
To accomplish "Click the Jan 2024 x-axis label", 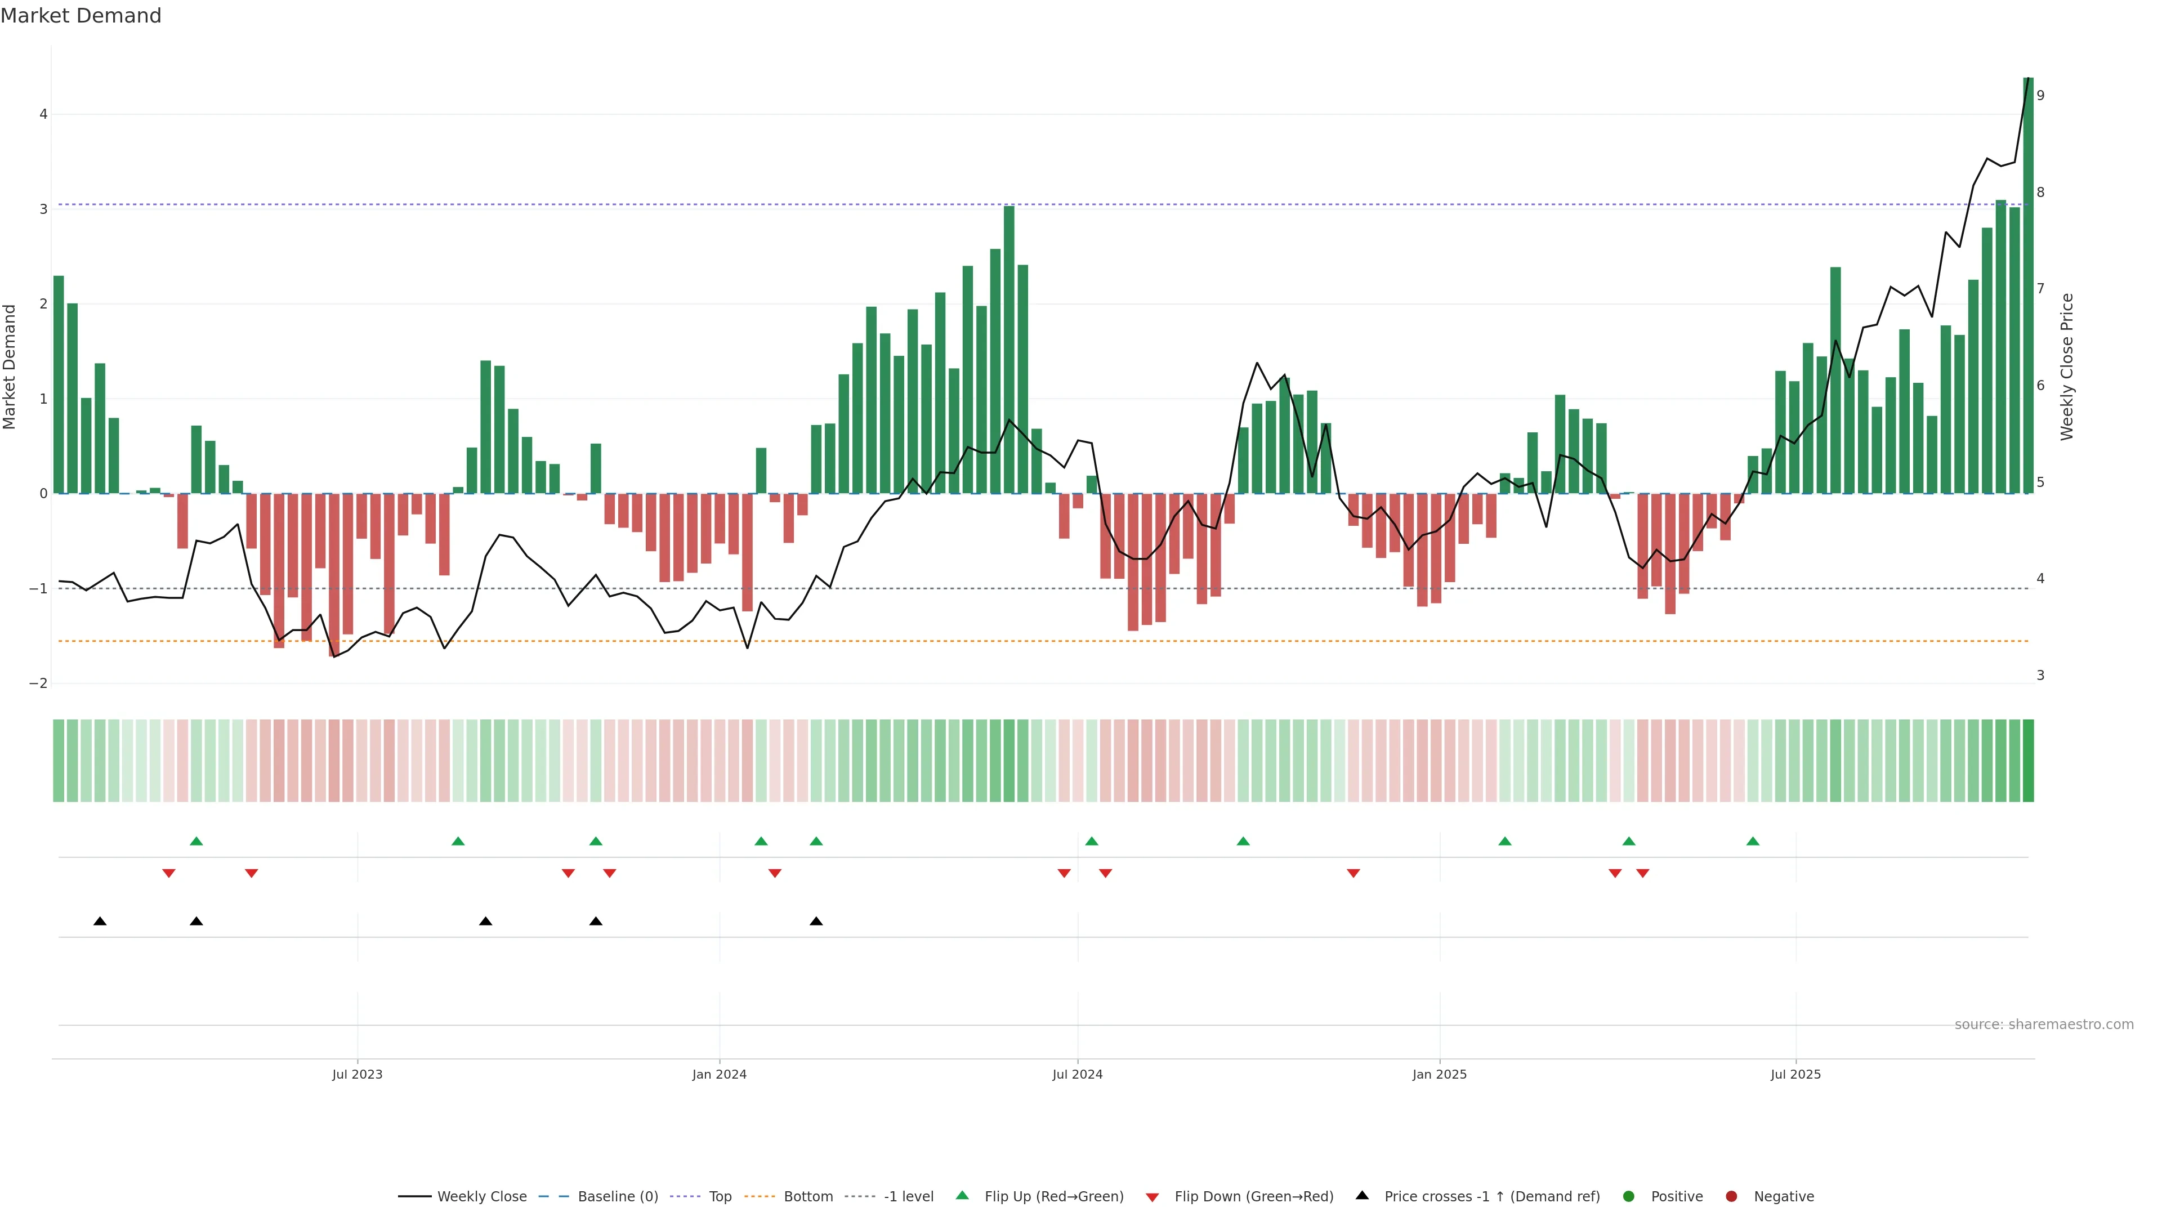I will tap(720, 1074).
